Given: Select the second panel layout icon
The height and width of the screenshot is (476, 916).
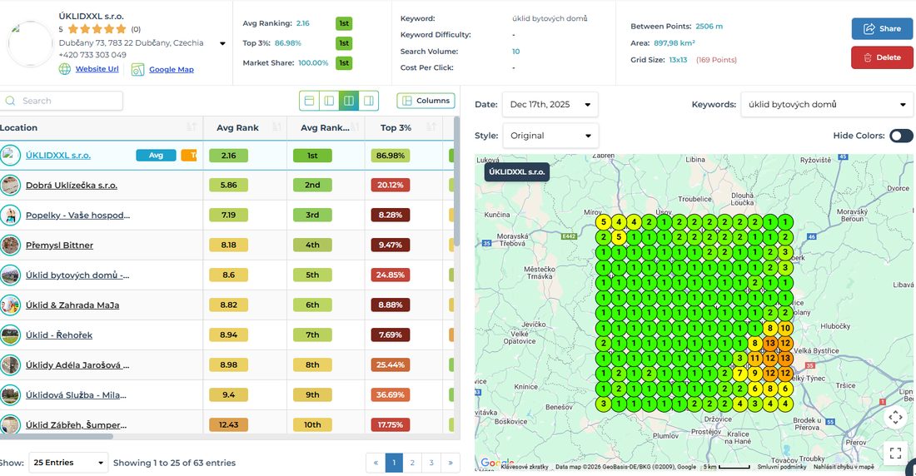Looking at the screenshot, I should coord(329,101).
